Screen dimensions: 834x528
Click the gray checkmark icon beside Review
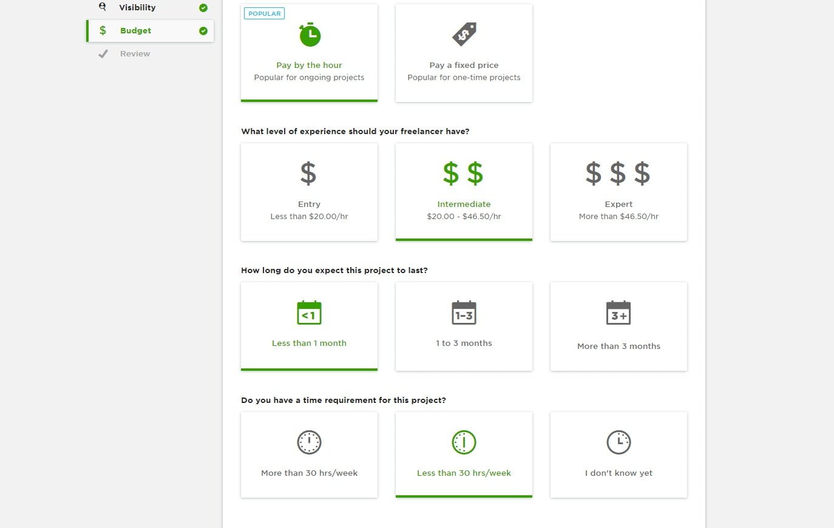pyautogui.click(x=103, y=54)
